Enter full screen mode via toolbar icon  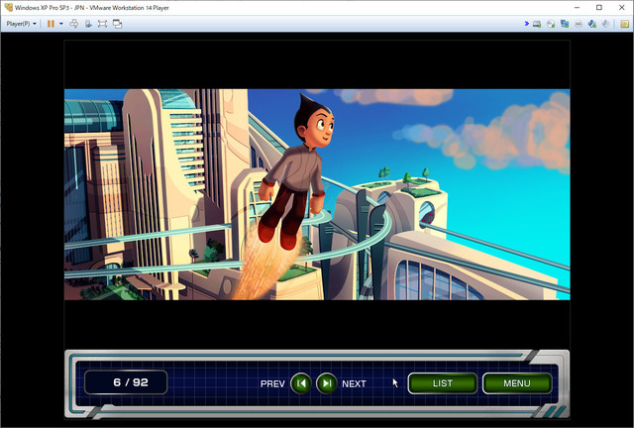(x=102, y=24)
